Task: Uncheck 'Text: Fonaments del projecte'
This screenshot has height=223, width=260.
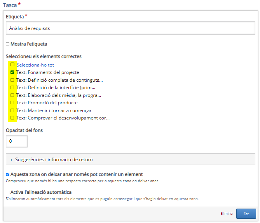Action: [12, 72]
